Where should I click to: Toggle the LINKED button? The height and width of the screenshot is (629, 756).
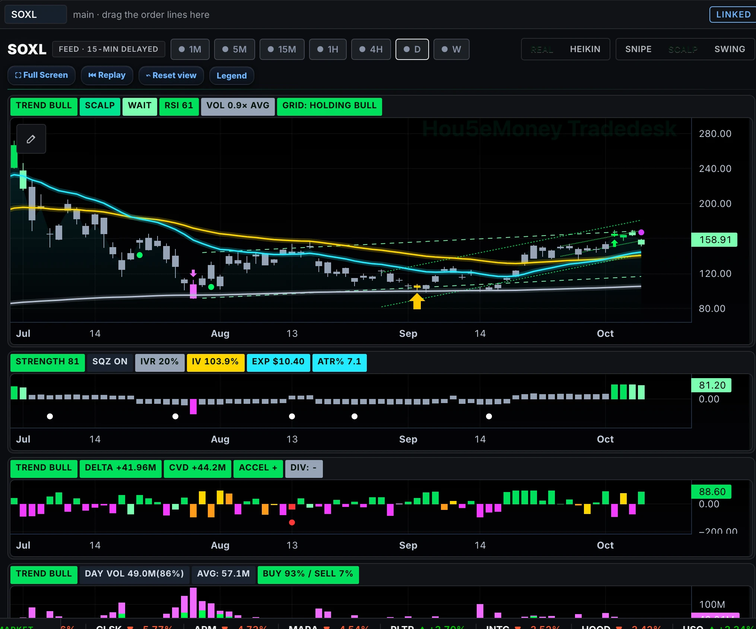click(733, 15)
